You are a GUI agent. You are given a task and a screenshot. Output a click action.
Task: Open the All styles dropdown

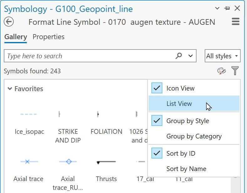[x=223, y=56]
